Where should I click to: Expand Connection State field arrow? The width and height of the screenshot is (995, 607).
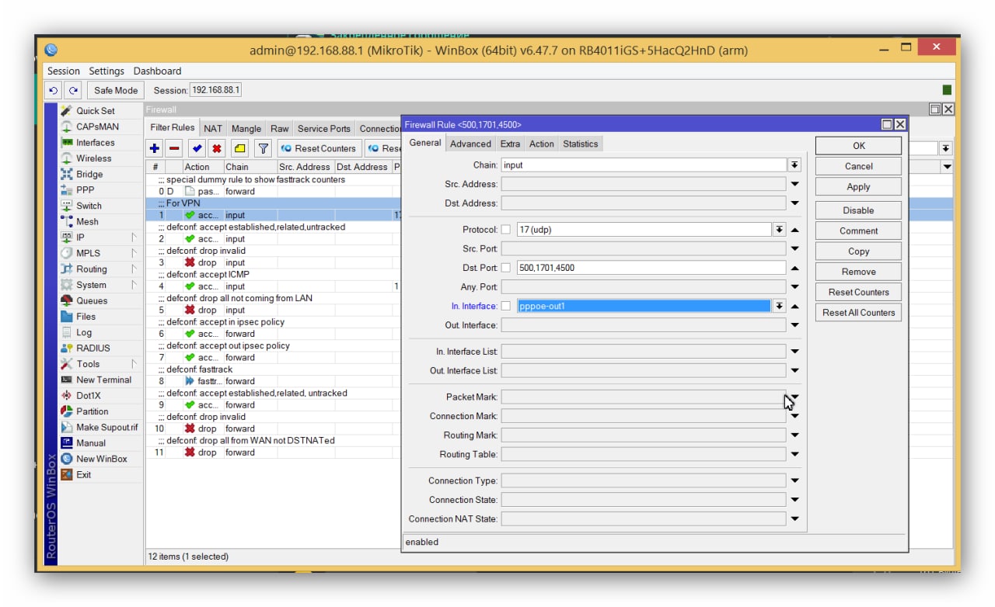pos(794,500)
